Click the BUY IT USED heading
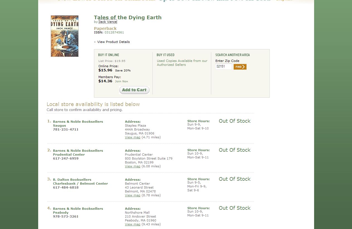Screen dimensions: 352x229 point(166,55)
